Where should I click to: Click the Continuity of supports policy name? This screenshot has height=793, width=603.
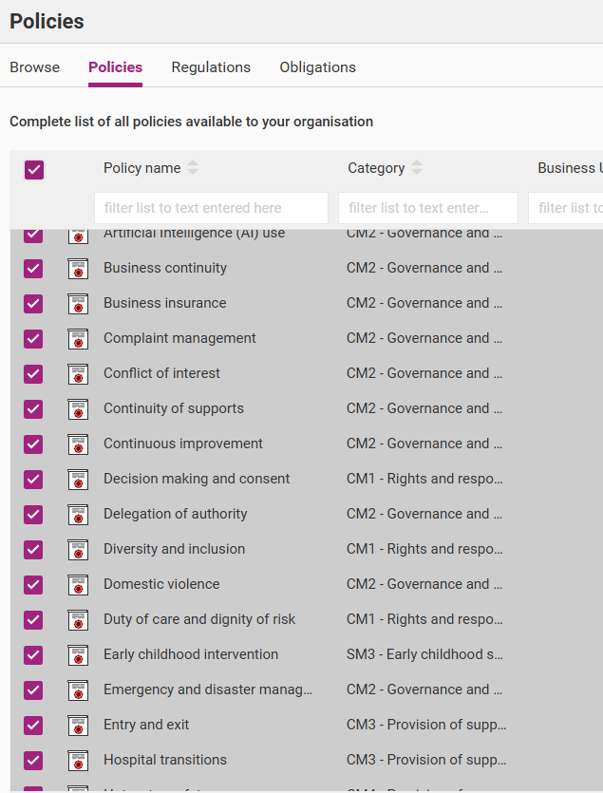(x=174, y=408)
